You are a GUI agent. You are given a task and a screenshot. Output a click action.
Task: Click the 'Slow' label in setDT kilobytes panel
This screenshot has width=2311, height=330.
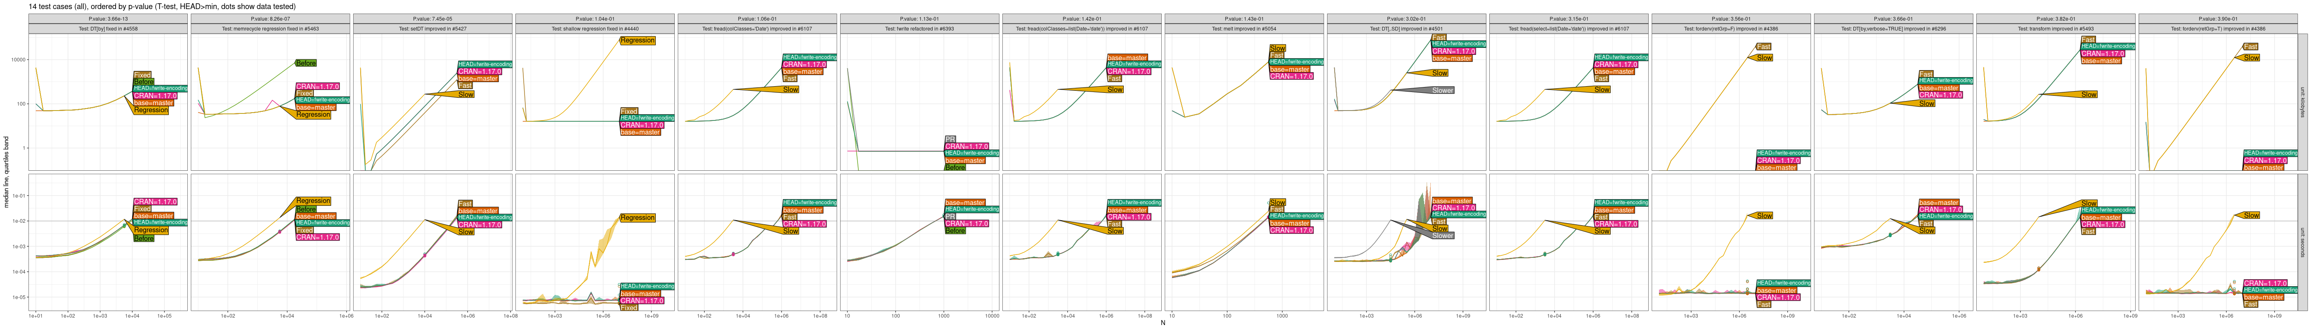pyautogui.click(x=466, y=93)
